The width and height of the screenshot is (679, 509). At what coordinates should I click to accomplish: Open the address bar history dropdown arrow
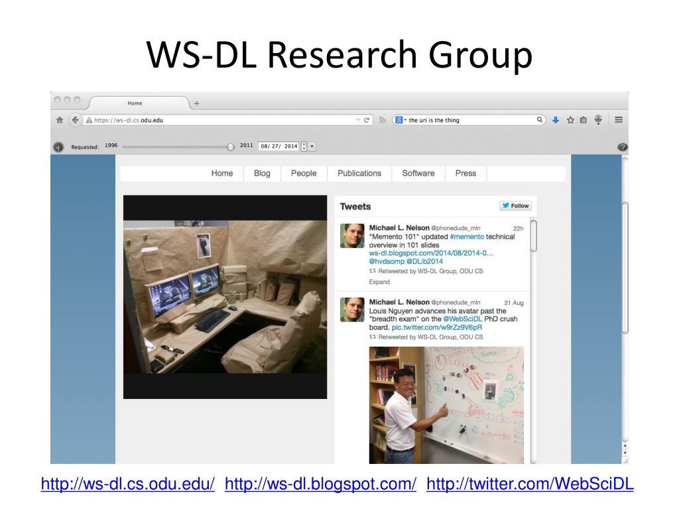point(357,121)
